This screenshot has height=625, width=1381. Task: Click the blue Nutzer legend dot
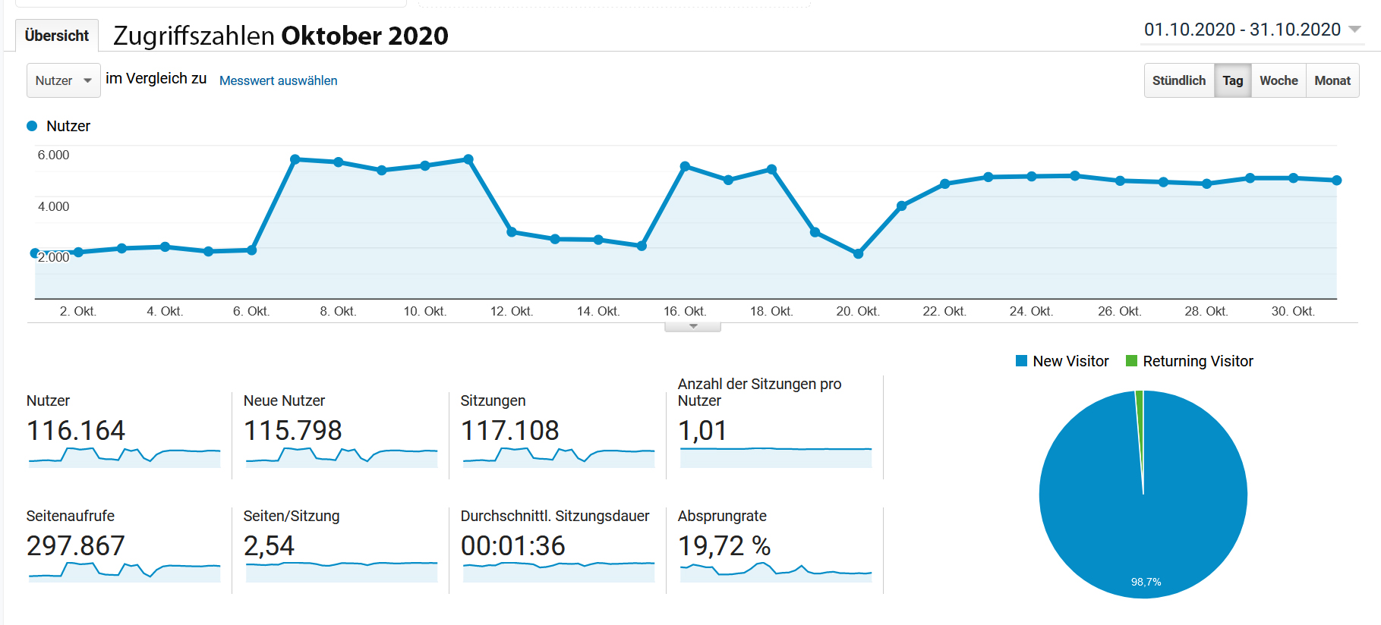tap(32, 126)
